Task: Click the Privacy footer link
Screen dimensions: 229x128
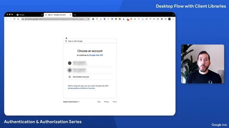Action: 107,102
